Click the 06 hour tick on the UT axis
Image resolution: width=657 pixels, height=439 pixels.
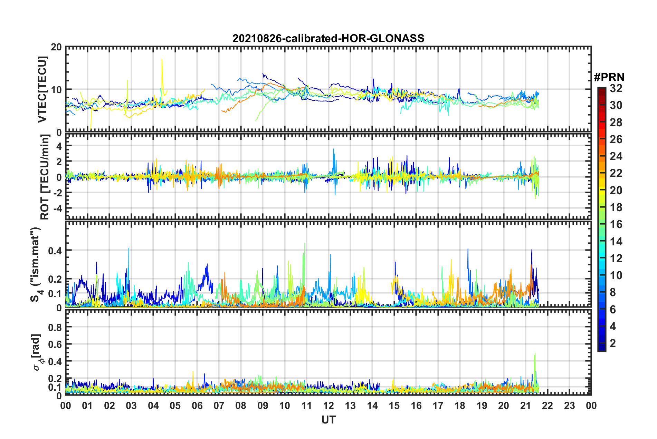[x=197, y=405]
